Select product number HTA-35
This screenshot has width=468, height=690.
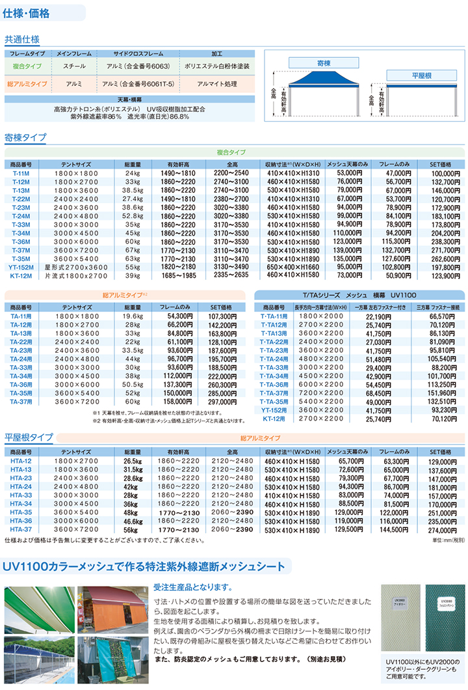[21, 512]
